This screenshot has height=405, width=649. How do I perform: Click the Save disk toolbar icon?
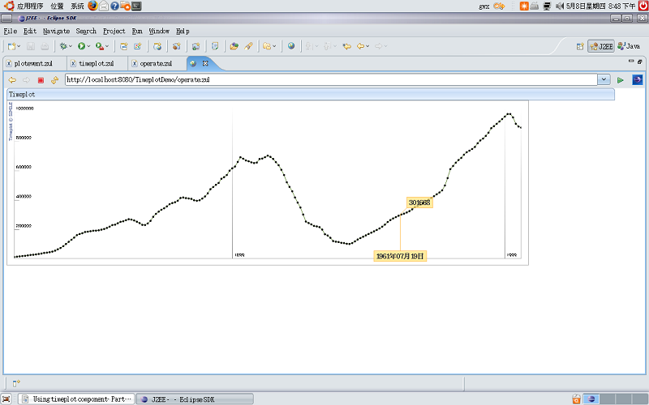[x=31, y=46]
